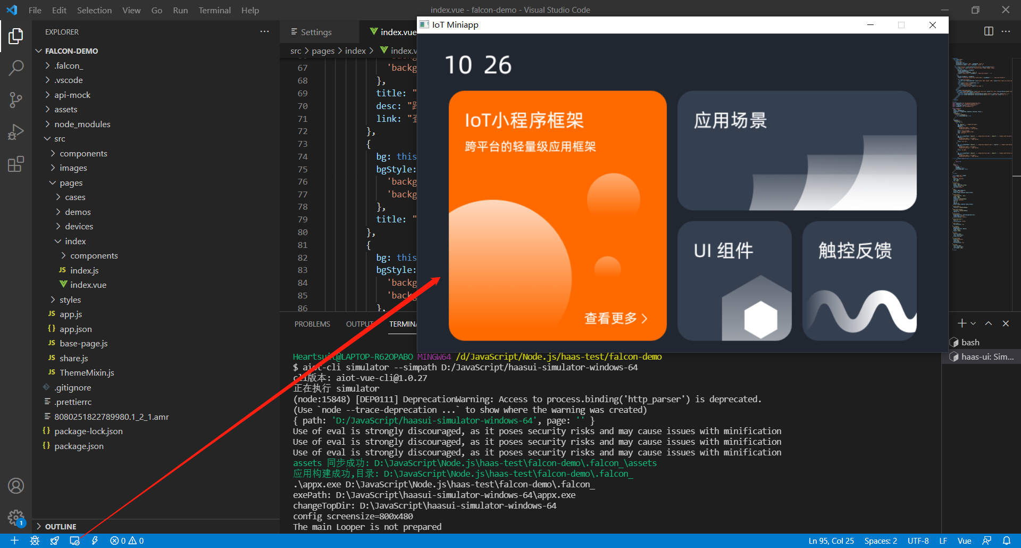The width and height of the screenshot is (1021, 548).
Task: Close the terminal panel
Action: [1006, 323]
